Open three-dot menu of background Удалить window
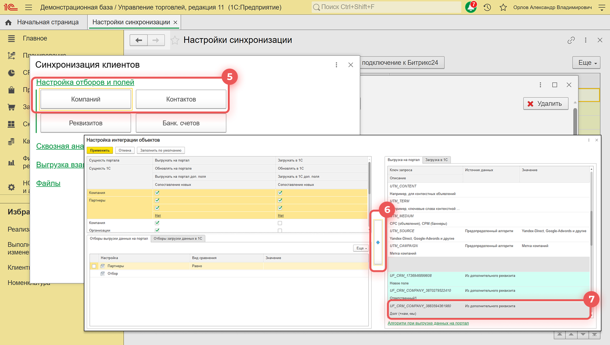 [540, 85]
